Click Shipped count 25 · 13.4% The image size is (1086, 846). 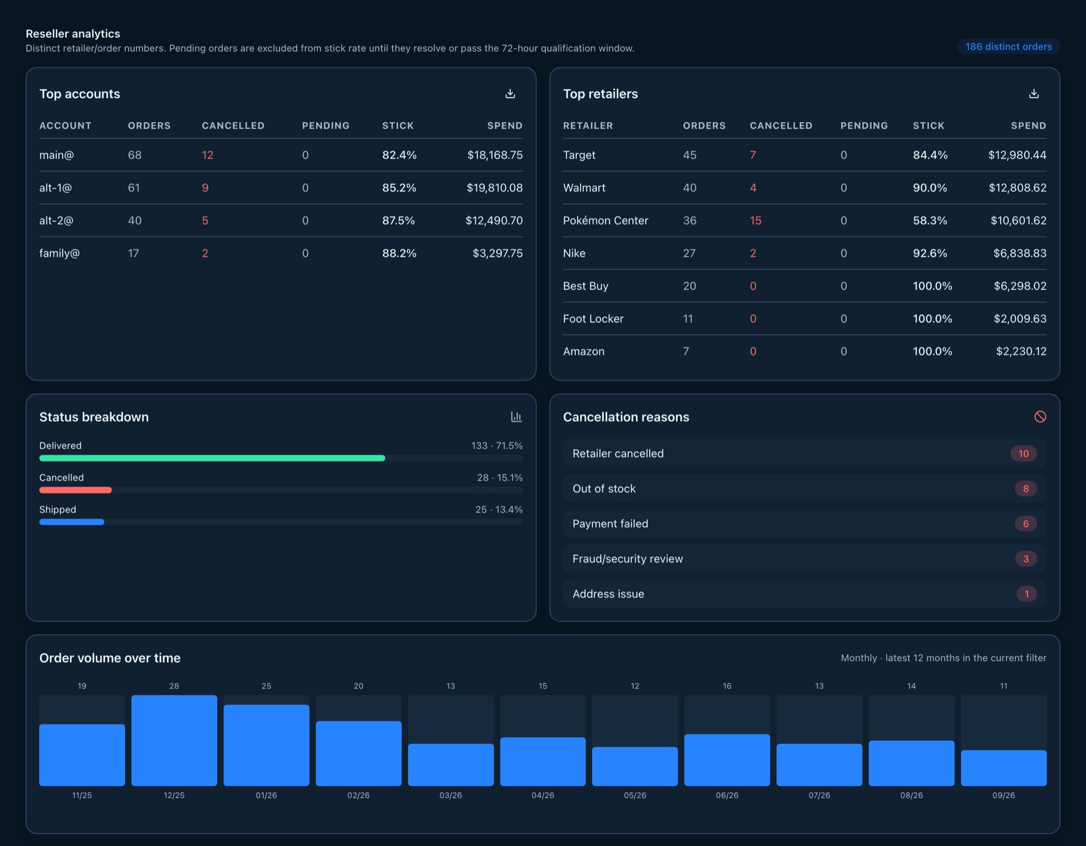[x=499, y=510]
